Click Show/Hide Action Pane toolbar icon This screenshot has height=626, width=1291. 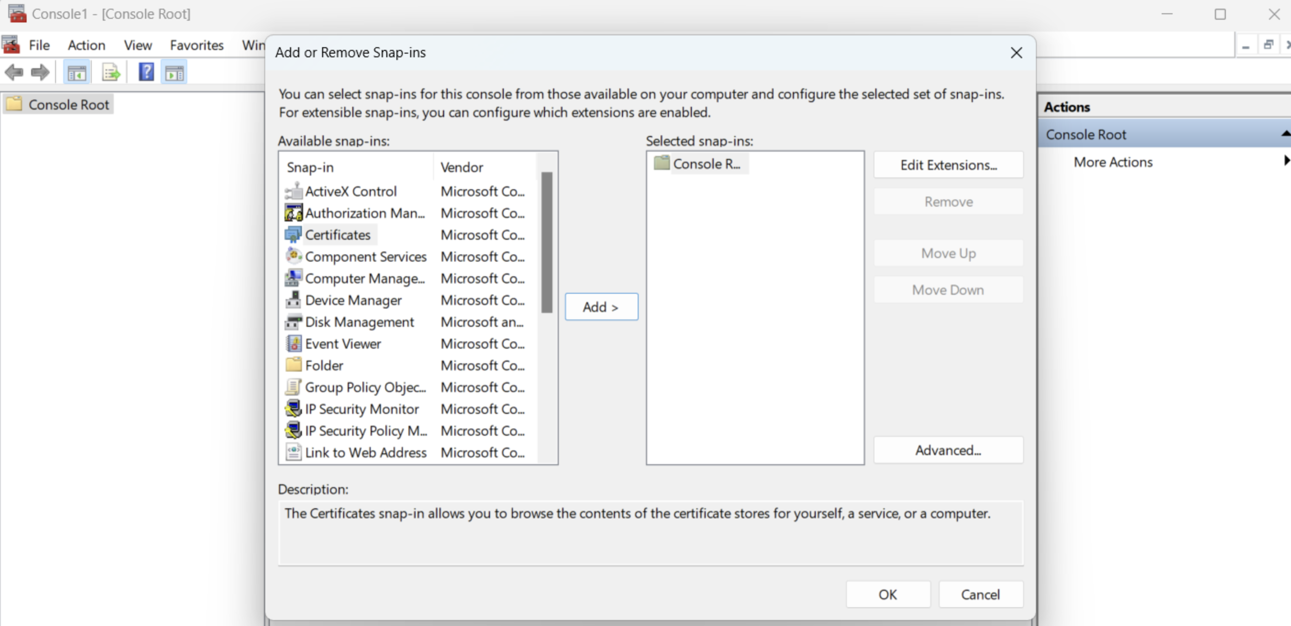click(174, 74)
